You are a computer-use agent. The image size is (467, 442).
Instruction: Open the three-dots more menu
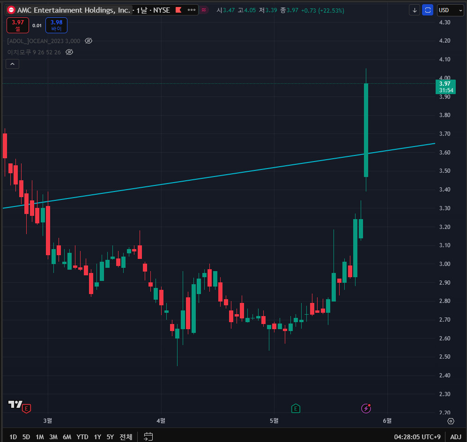tap(192, 10)
